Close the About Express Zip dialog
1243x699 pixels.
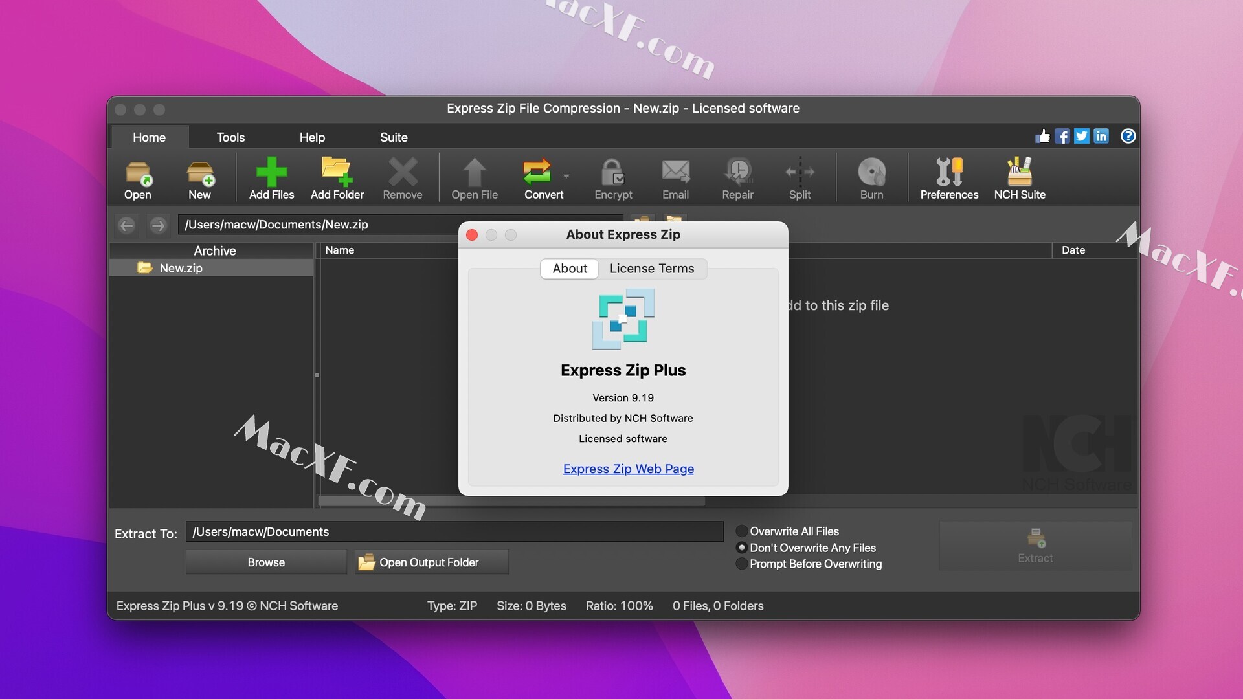(x=472, y=235)
